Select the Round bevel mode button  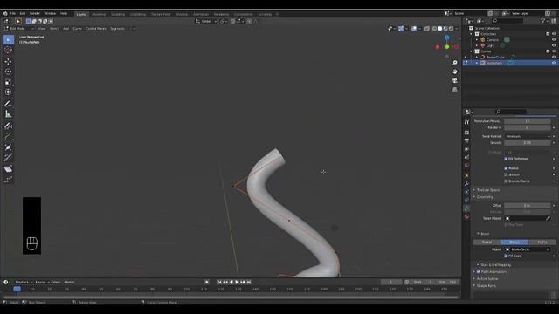click(487, 242)
